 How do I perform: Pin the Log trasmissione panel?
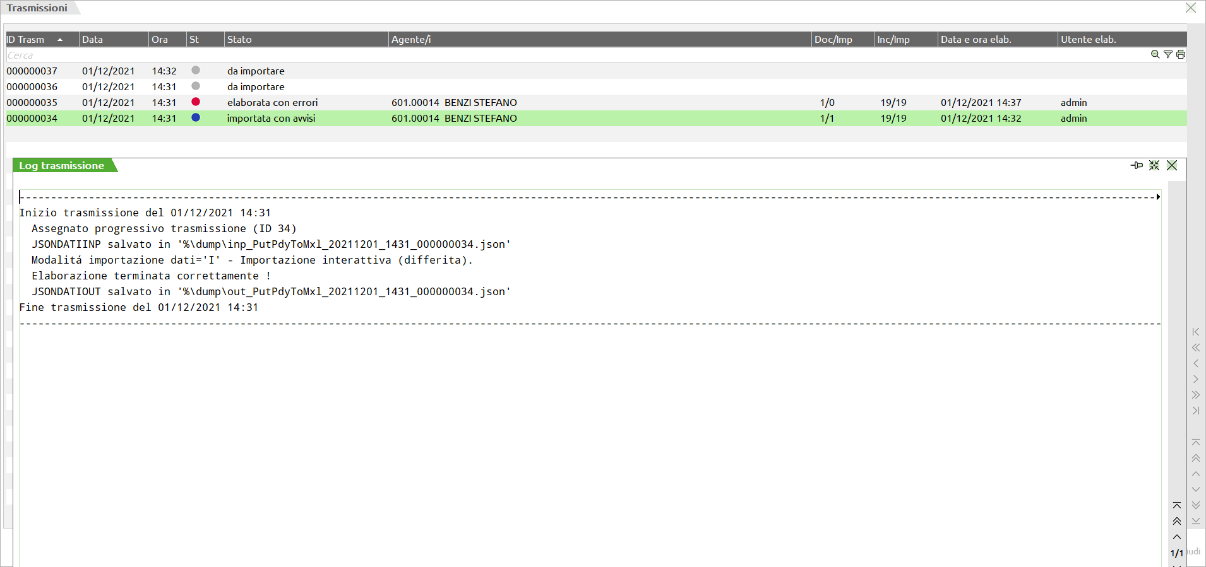1137,165
